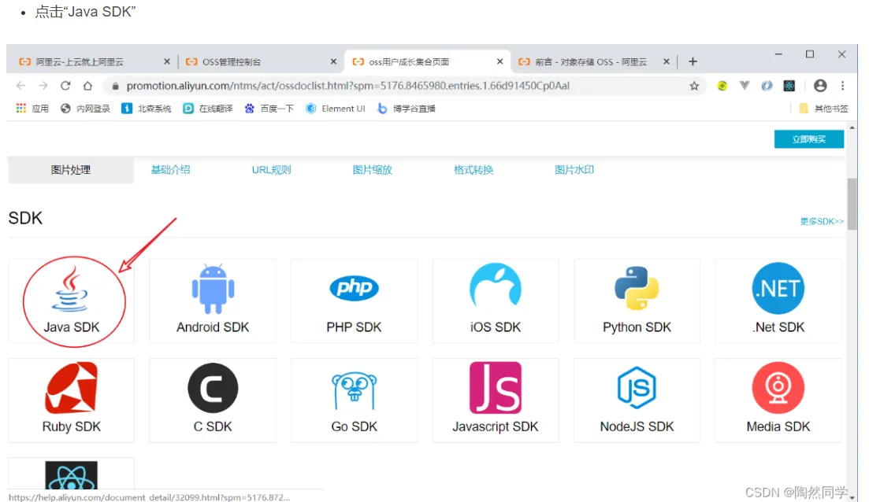
Task: Go to browser home page icon
Action: point(87,86)
